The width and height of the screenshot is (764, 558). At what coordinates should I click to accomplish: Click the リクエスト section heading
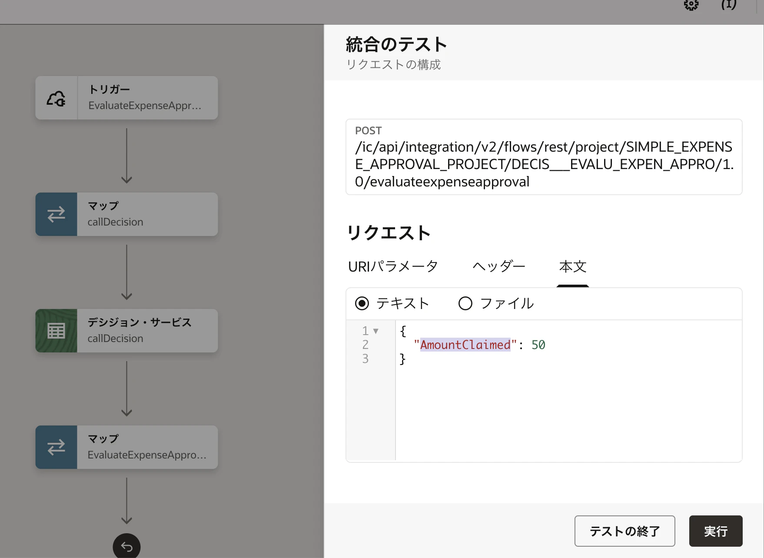click(388, 233)
